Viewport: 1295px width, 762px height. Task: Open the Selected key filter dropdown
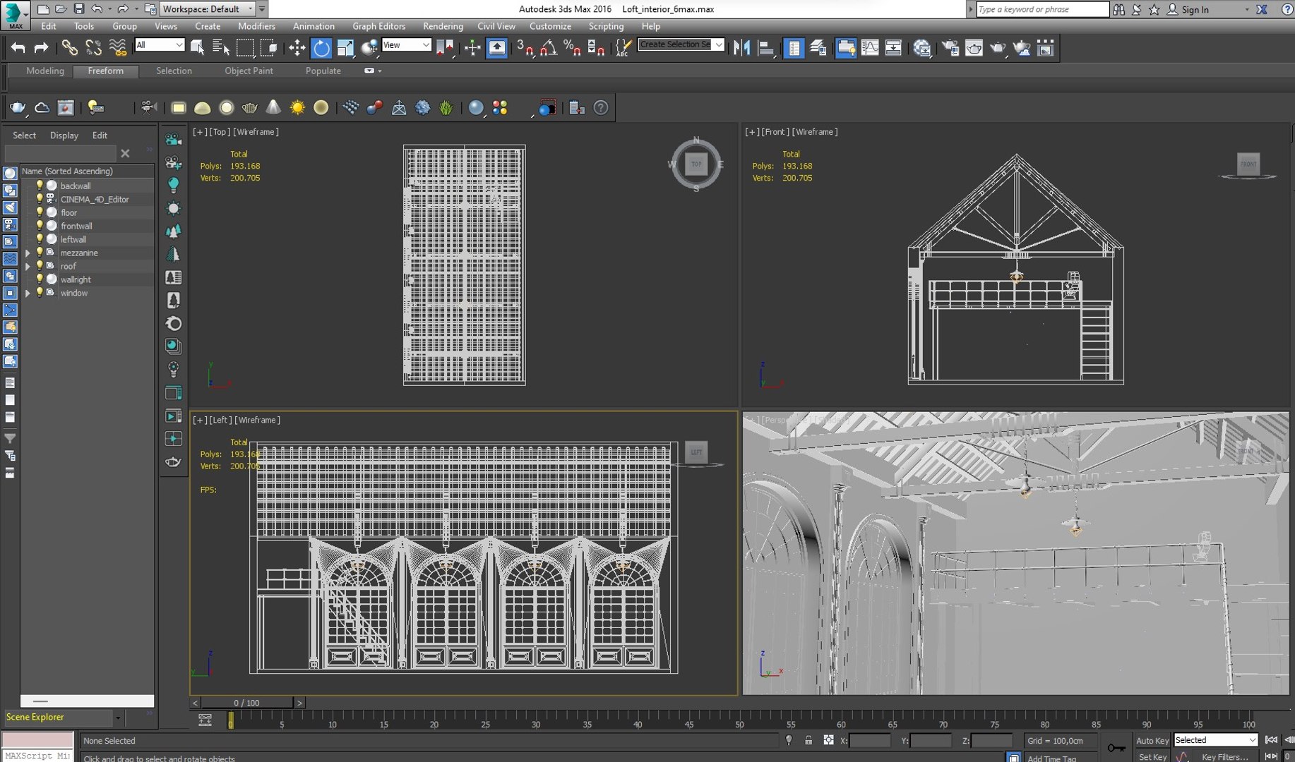[x=1215, y=740]
